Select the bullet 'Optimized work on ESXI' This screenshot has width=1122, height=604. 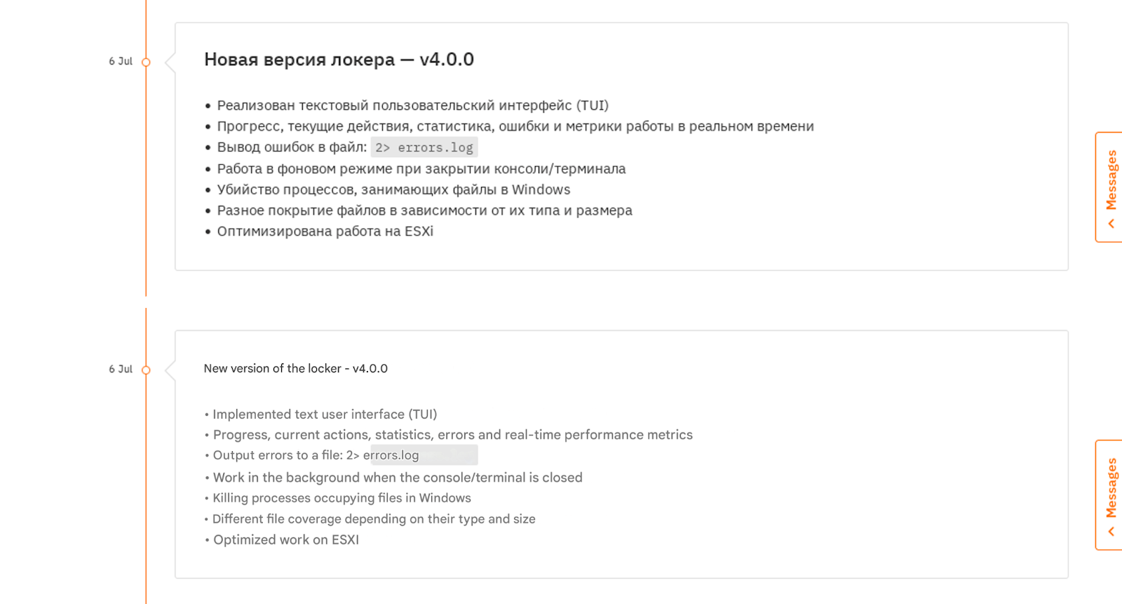pos(283,539)
